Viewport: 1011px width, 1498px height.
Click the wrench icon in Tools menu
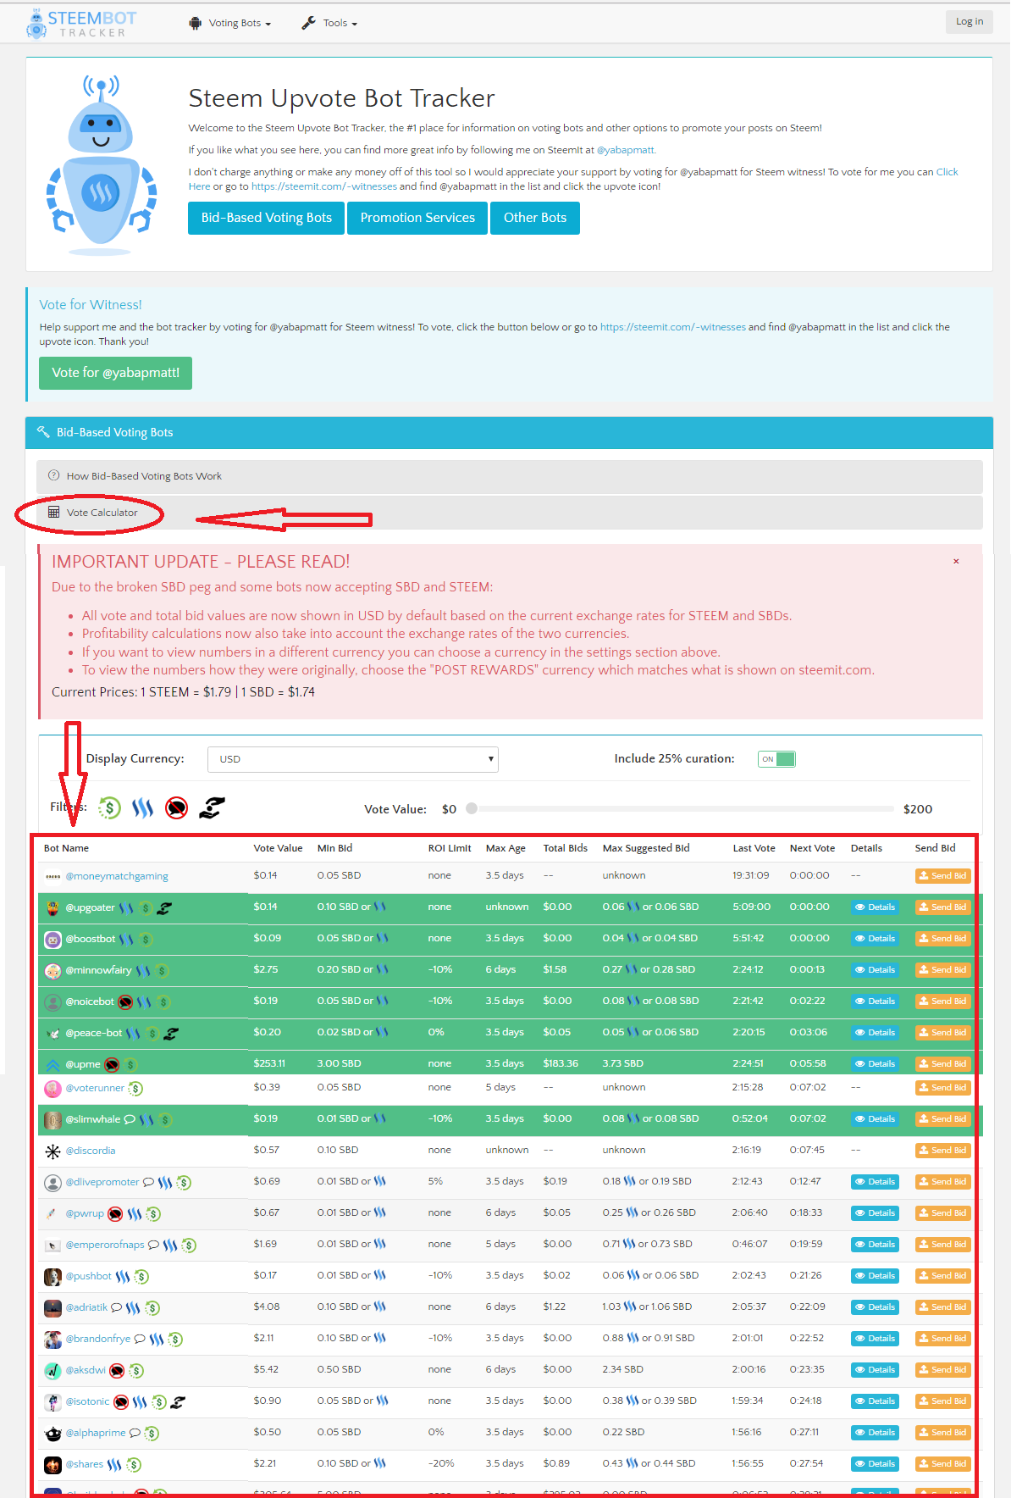coord(308,23)
